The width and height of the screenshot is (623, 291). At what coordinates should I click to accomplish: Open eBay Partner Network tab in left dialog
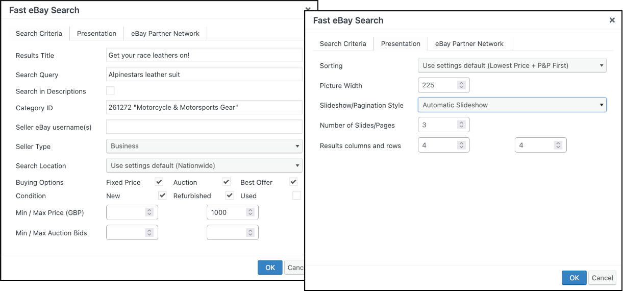(165, 34)
